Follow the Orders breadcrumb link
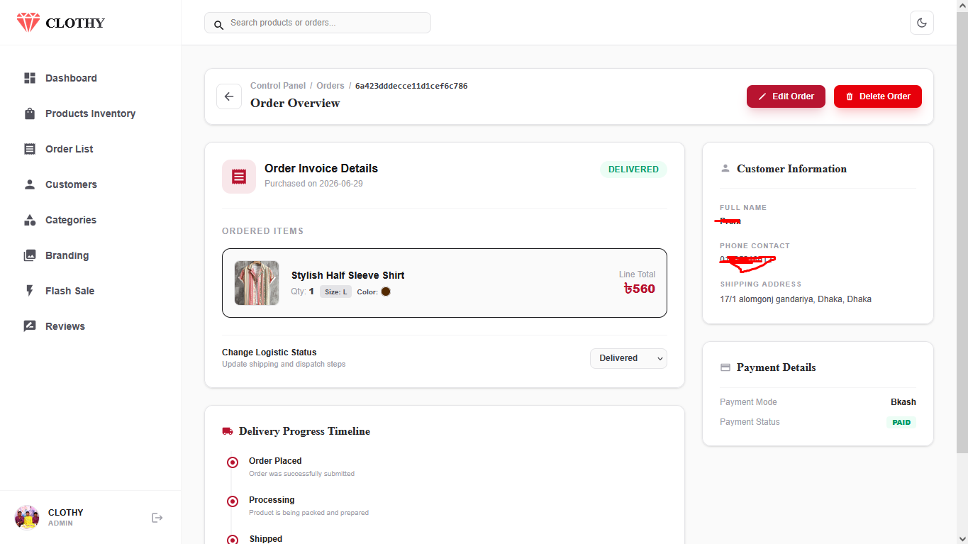This screenshot has width=968, height=544. pyautogui.click(x=330, y=86)
